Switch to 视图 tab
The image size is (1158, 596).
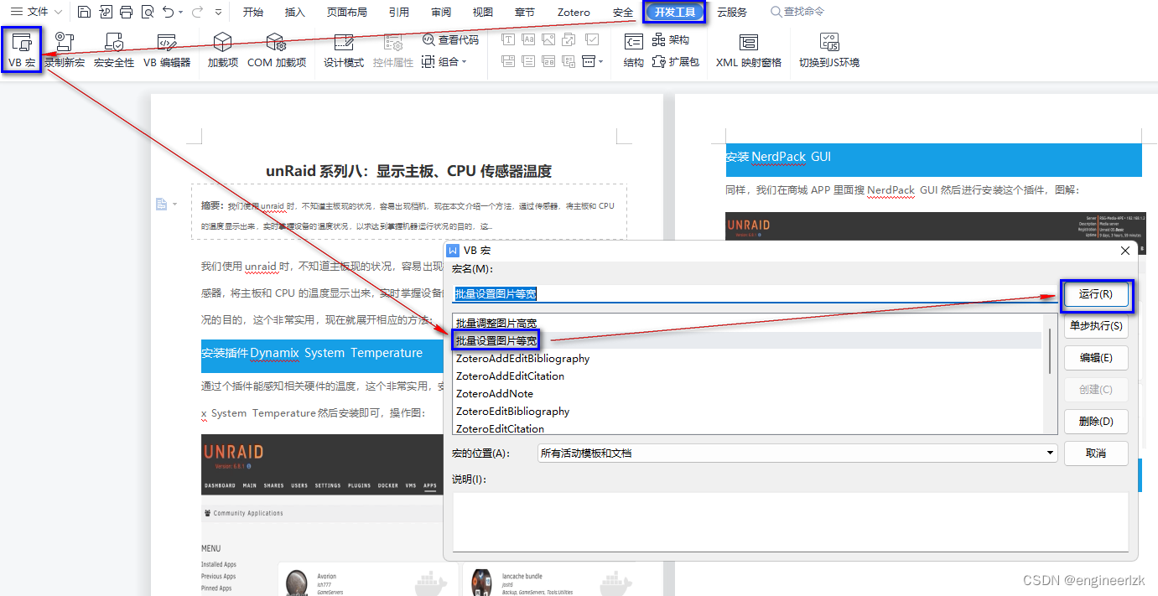(x=483, y=12)
